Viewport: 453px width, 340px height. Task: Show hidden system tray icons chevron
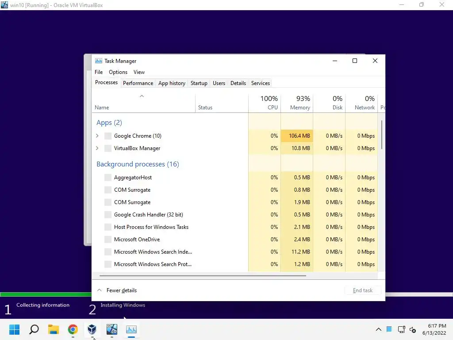379,329
